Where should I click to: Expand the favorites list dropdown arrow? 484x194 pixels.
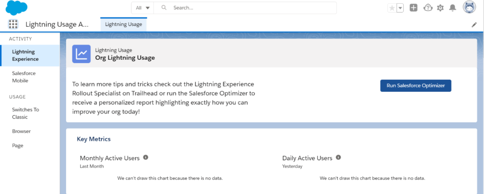point(400,8)
